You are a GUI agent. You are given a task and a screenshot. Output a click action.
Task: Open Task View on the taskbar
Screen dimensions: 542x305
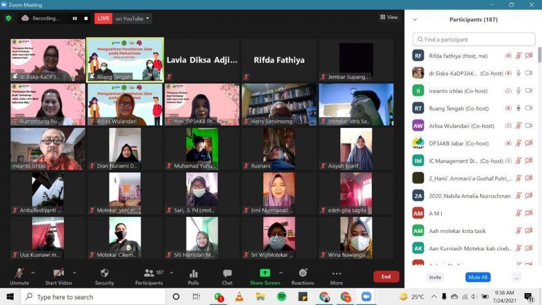point(196,297)
